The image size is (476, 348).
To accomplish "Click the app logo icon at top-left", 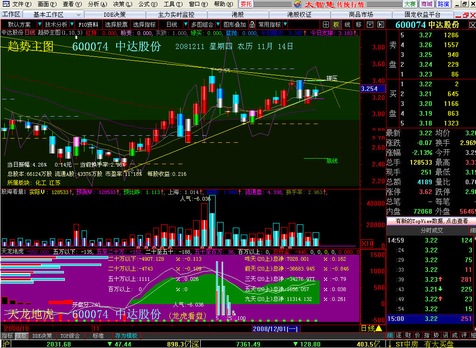I will coord(6,4).
